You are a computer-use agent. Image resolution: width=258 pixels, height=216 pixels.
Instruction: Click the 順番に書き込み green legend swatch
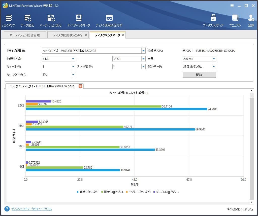coord(102,192)
